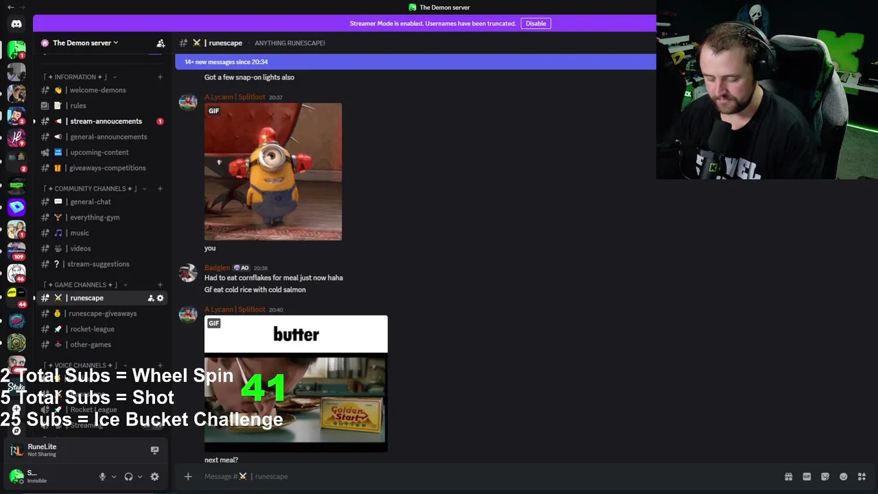The image size is (878, 494).
Task: Add channel to INFORMATION category
Action: pyautogui.click(x=160, y=77)
